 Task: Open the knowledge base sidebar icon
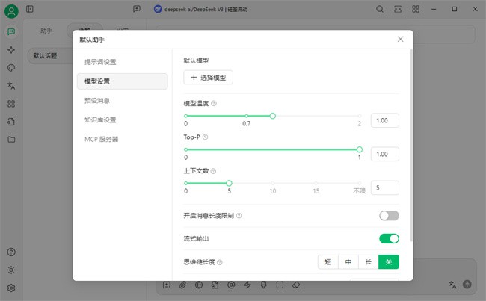(x=11, y=122)
